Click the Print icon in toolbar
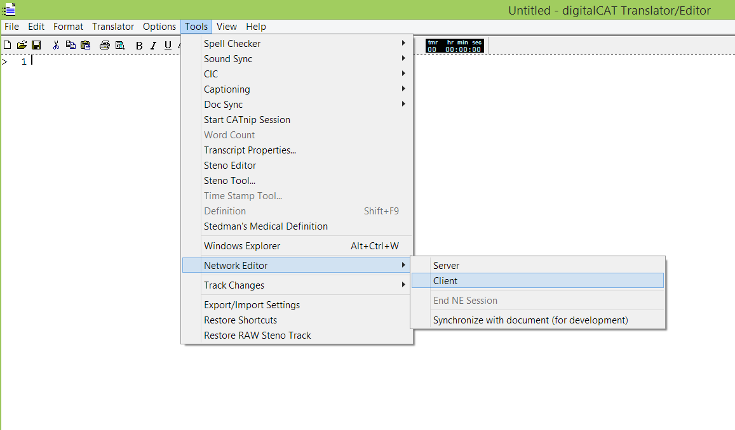Image resolution: width=735 pixels, height=430 pixels. click(105, 45)
